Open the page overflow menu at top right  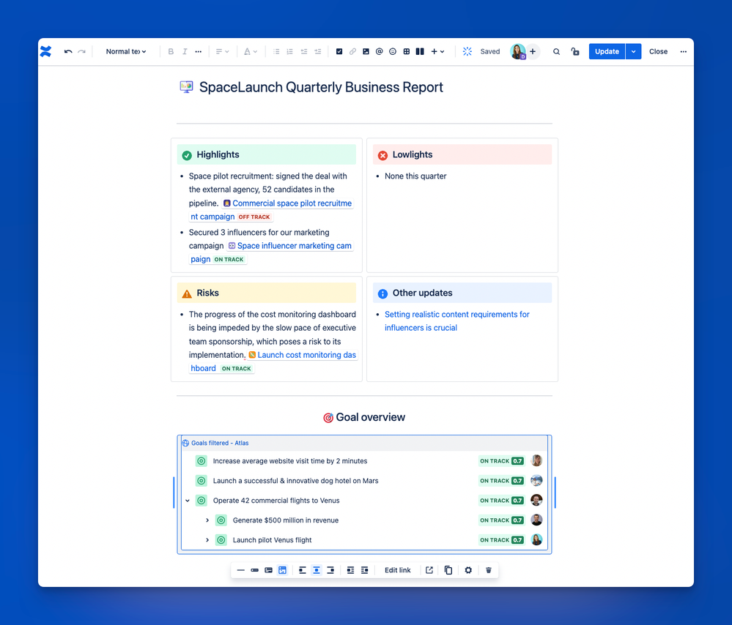coord(683,51)
